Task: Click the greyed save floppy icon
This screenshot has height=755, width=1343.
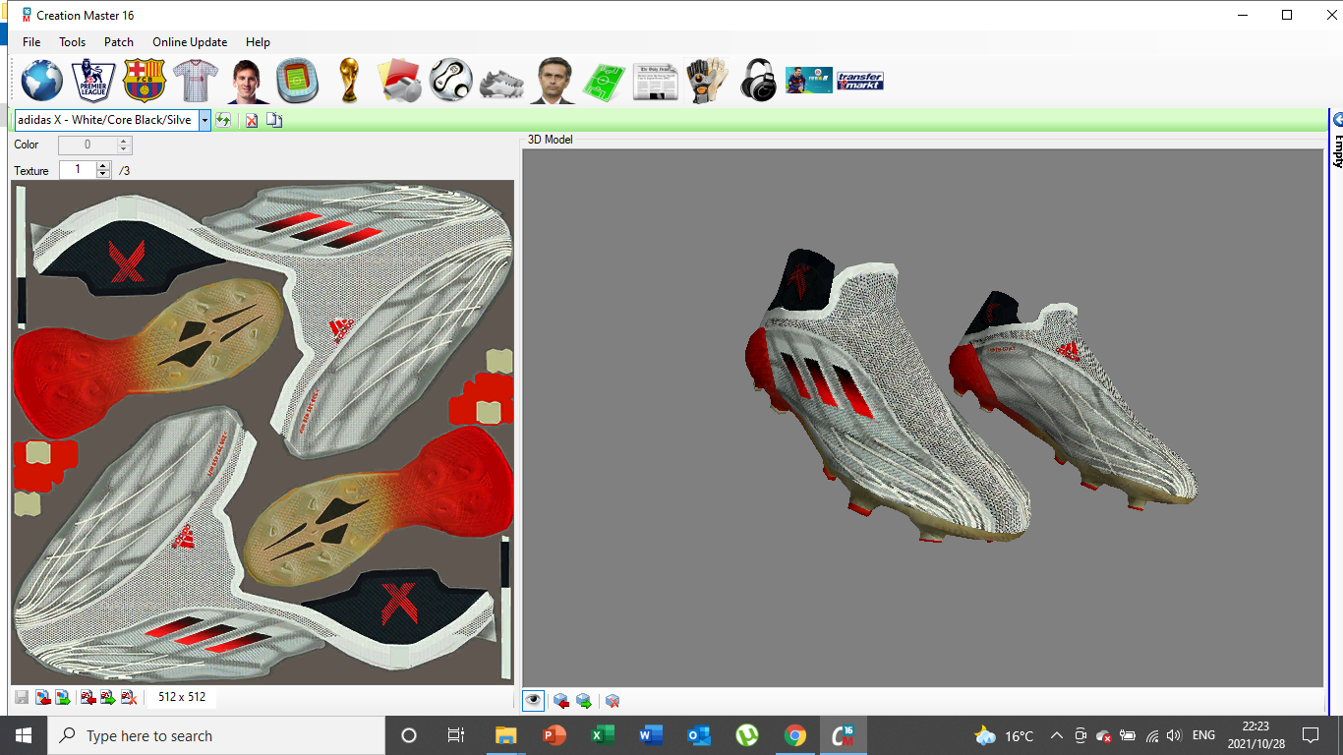Action: pyautogui.click(x=22, y=698)
